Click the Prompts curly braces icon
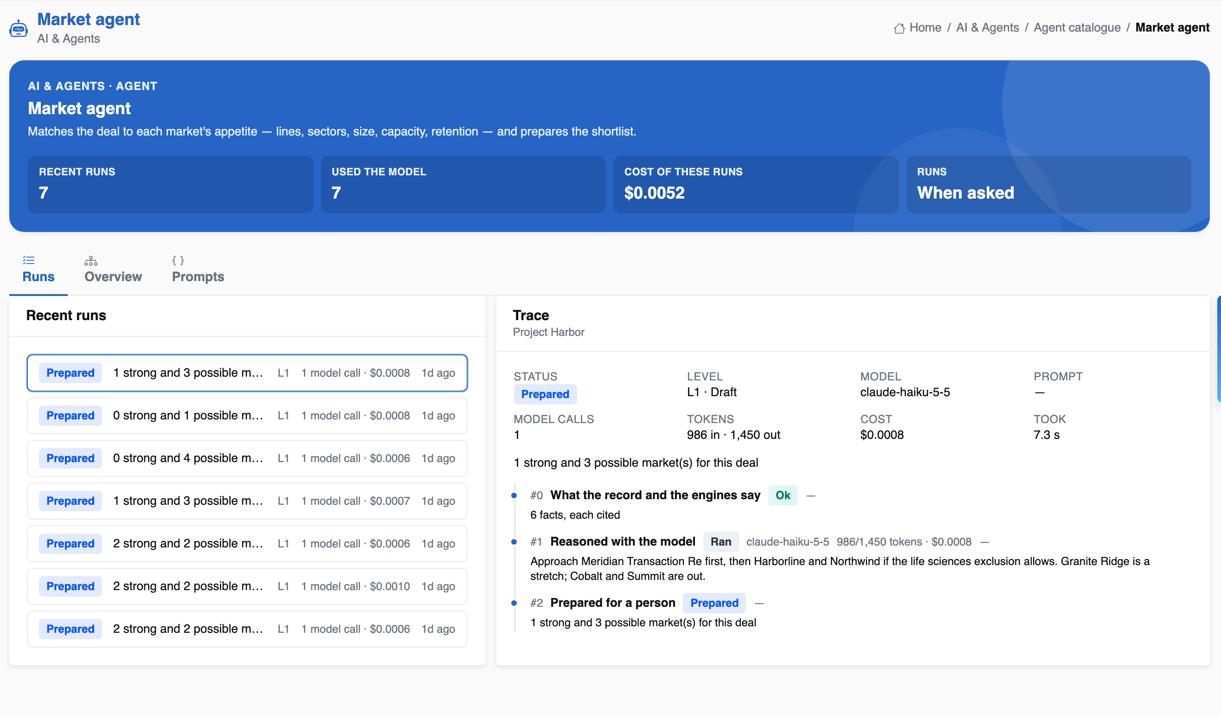1221x720 pixels. [178, 261]
